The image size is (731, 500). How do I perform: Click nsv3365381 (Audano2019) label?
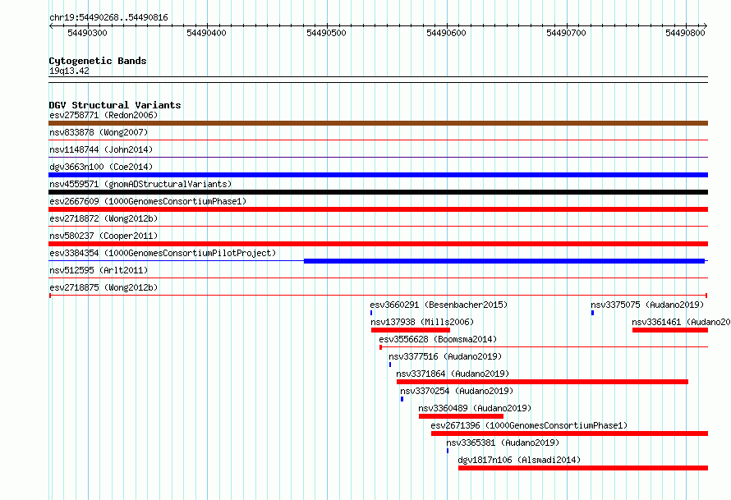[503, 443]
